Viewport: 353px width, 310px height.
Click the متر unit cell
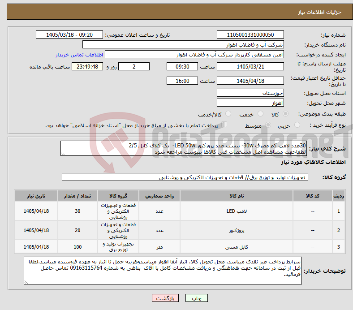click(x=159, y=247)
